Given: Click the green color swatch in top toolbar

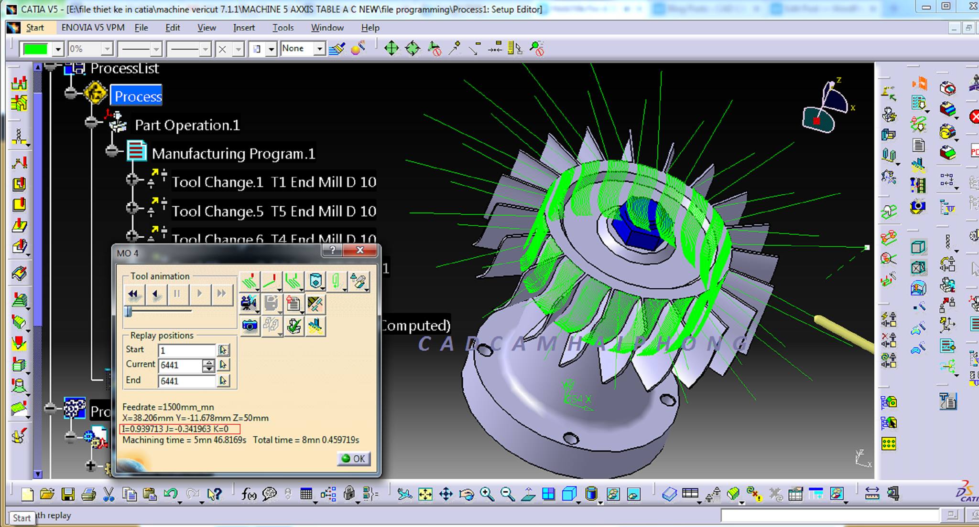Looking at the screenshot, I should [x=35, y=49].
